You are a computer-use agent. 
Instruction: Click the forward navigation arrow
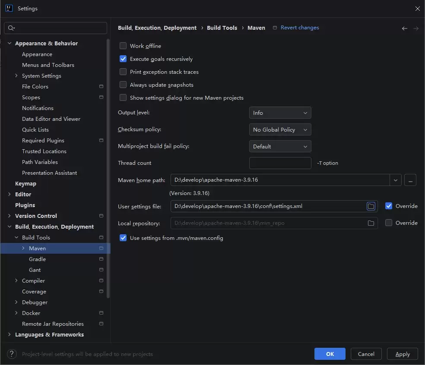(416, 28)
